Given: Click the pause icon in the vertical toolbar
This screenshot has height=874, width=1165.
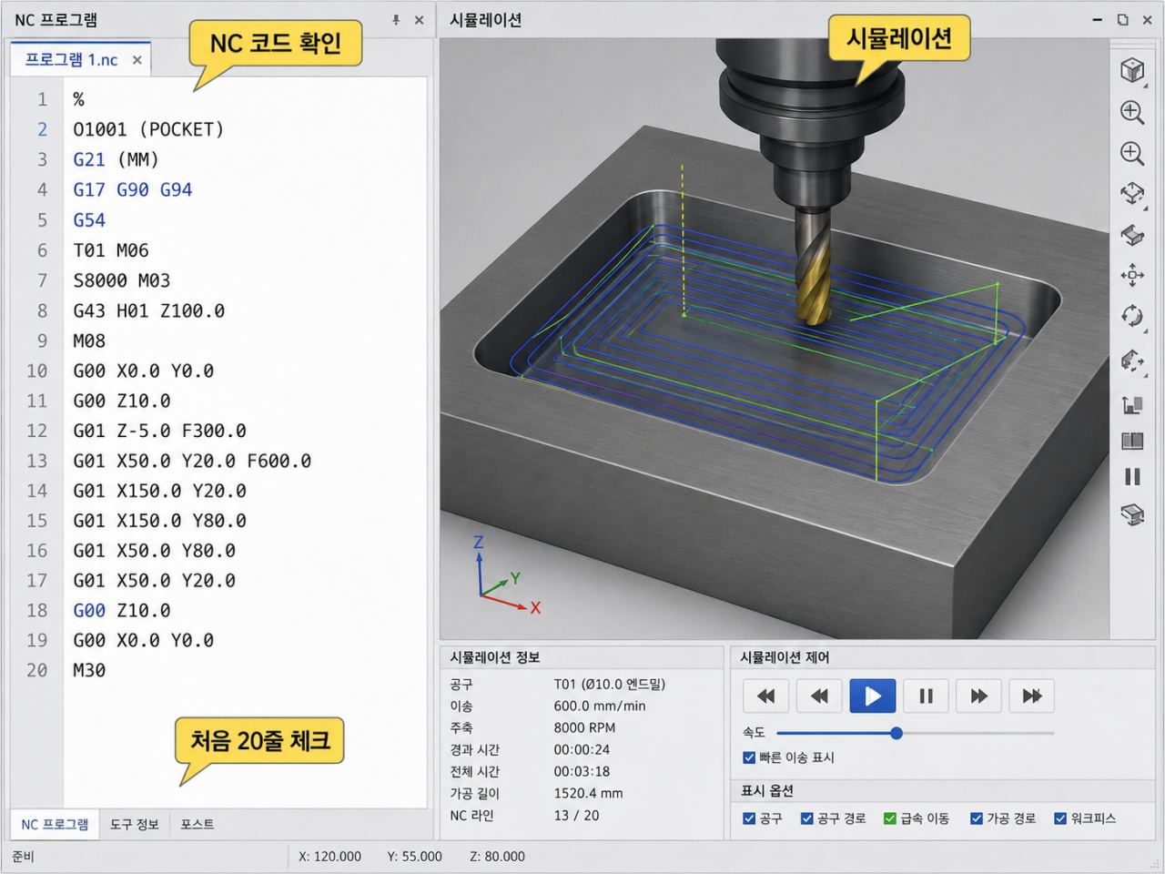Looking at the screenshot, I should (1131, 477).
